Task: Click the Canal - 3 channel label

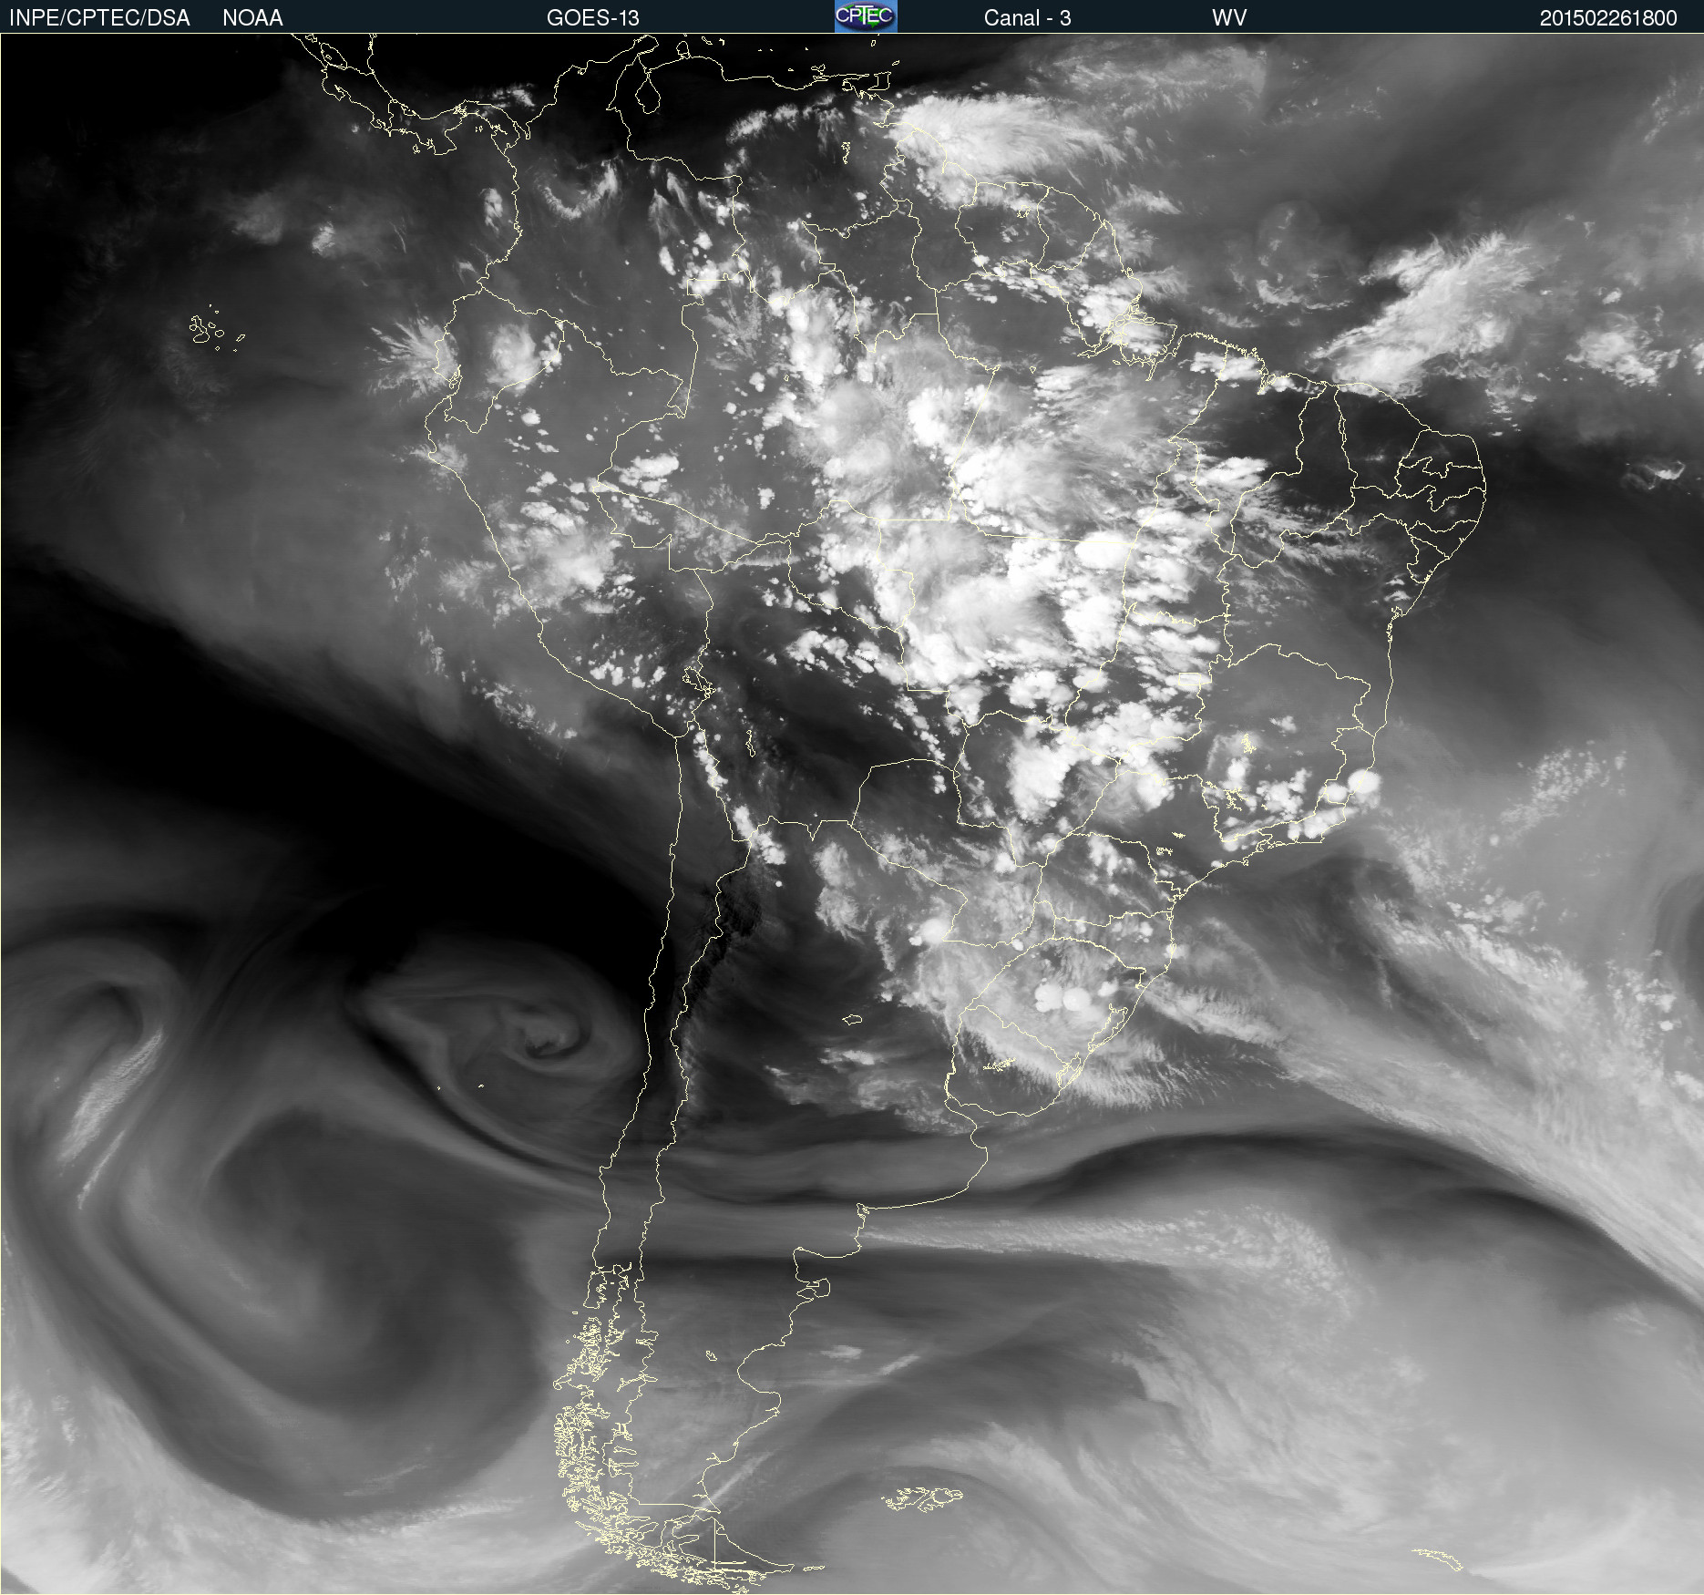Action: (x=1027, y=17)
